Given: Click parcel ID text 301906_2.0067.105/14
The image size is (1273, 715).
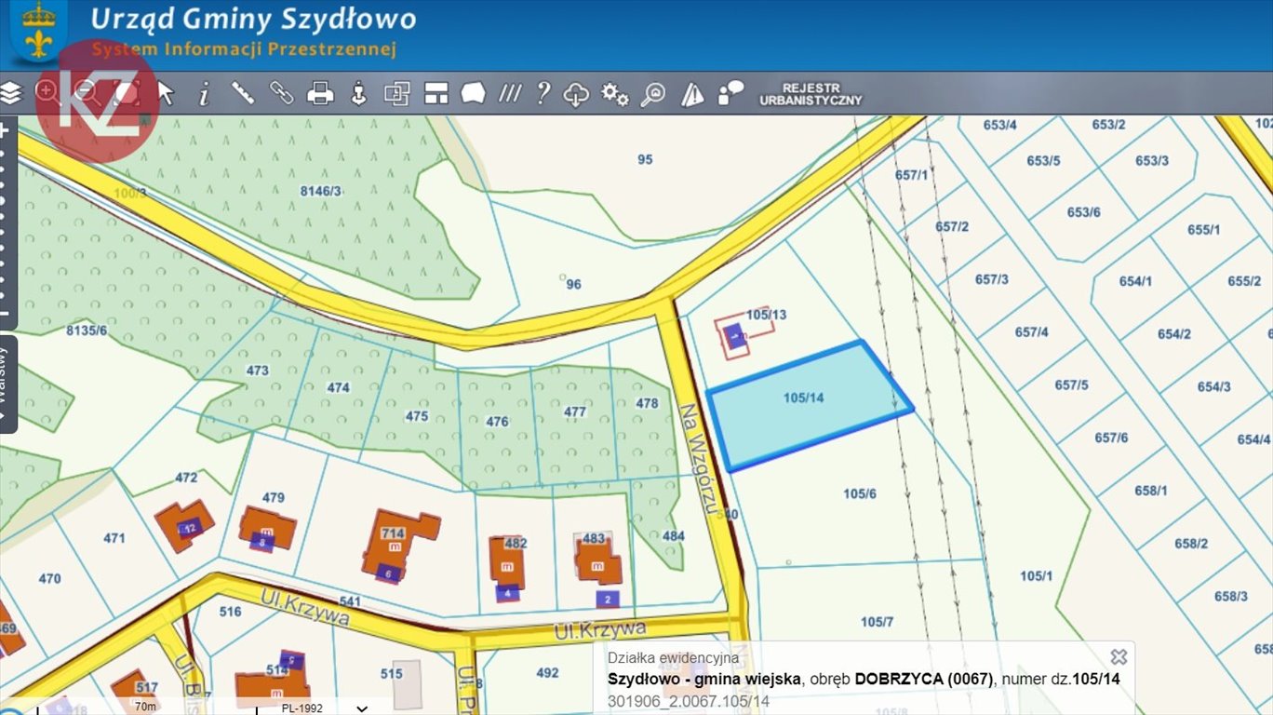Looking at the screenshot, I should 689,701.
